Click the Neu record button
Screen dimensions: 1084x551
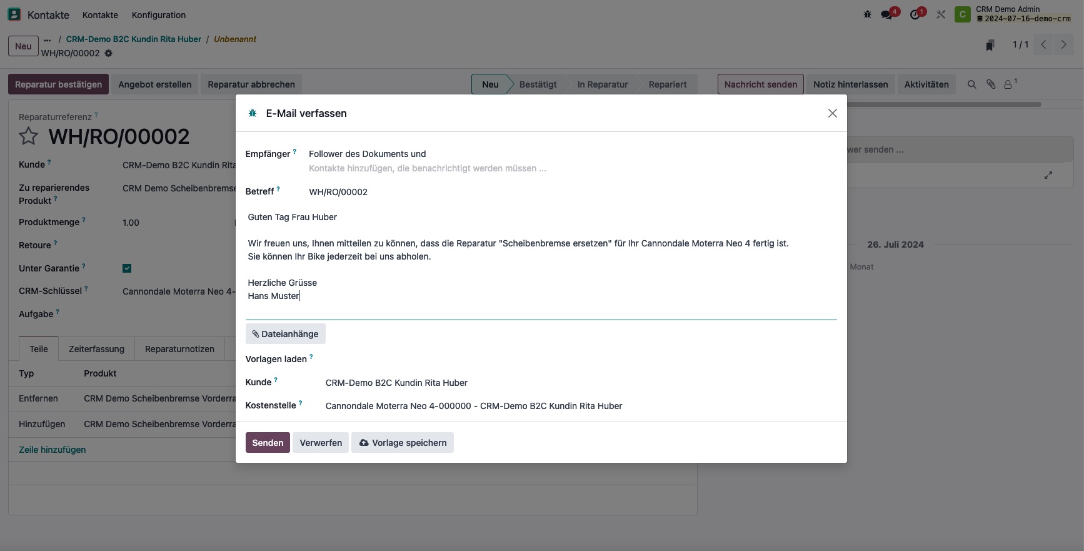23,46
